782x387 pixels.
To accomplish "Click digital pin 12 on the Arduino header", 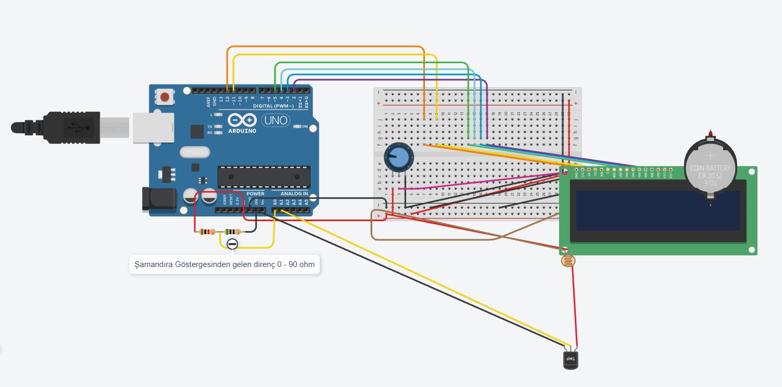I will (x=228, y=90).
